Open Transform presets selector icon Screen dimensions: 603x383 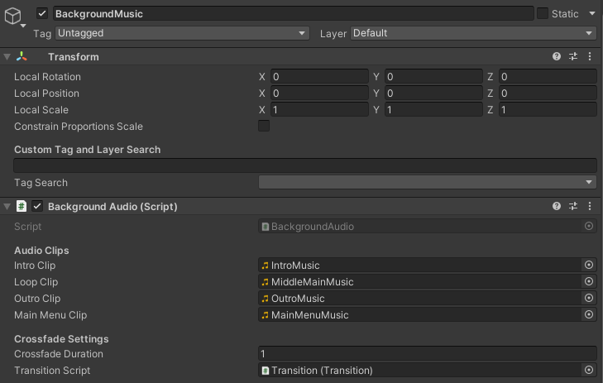(573, 57)
